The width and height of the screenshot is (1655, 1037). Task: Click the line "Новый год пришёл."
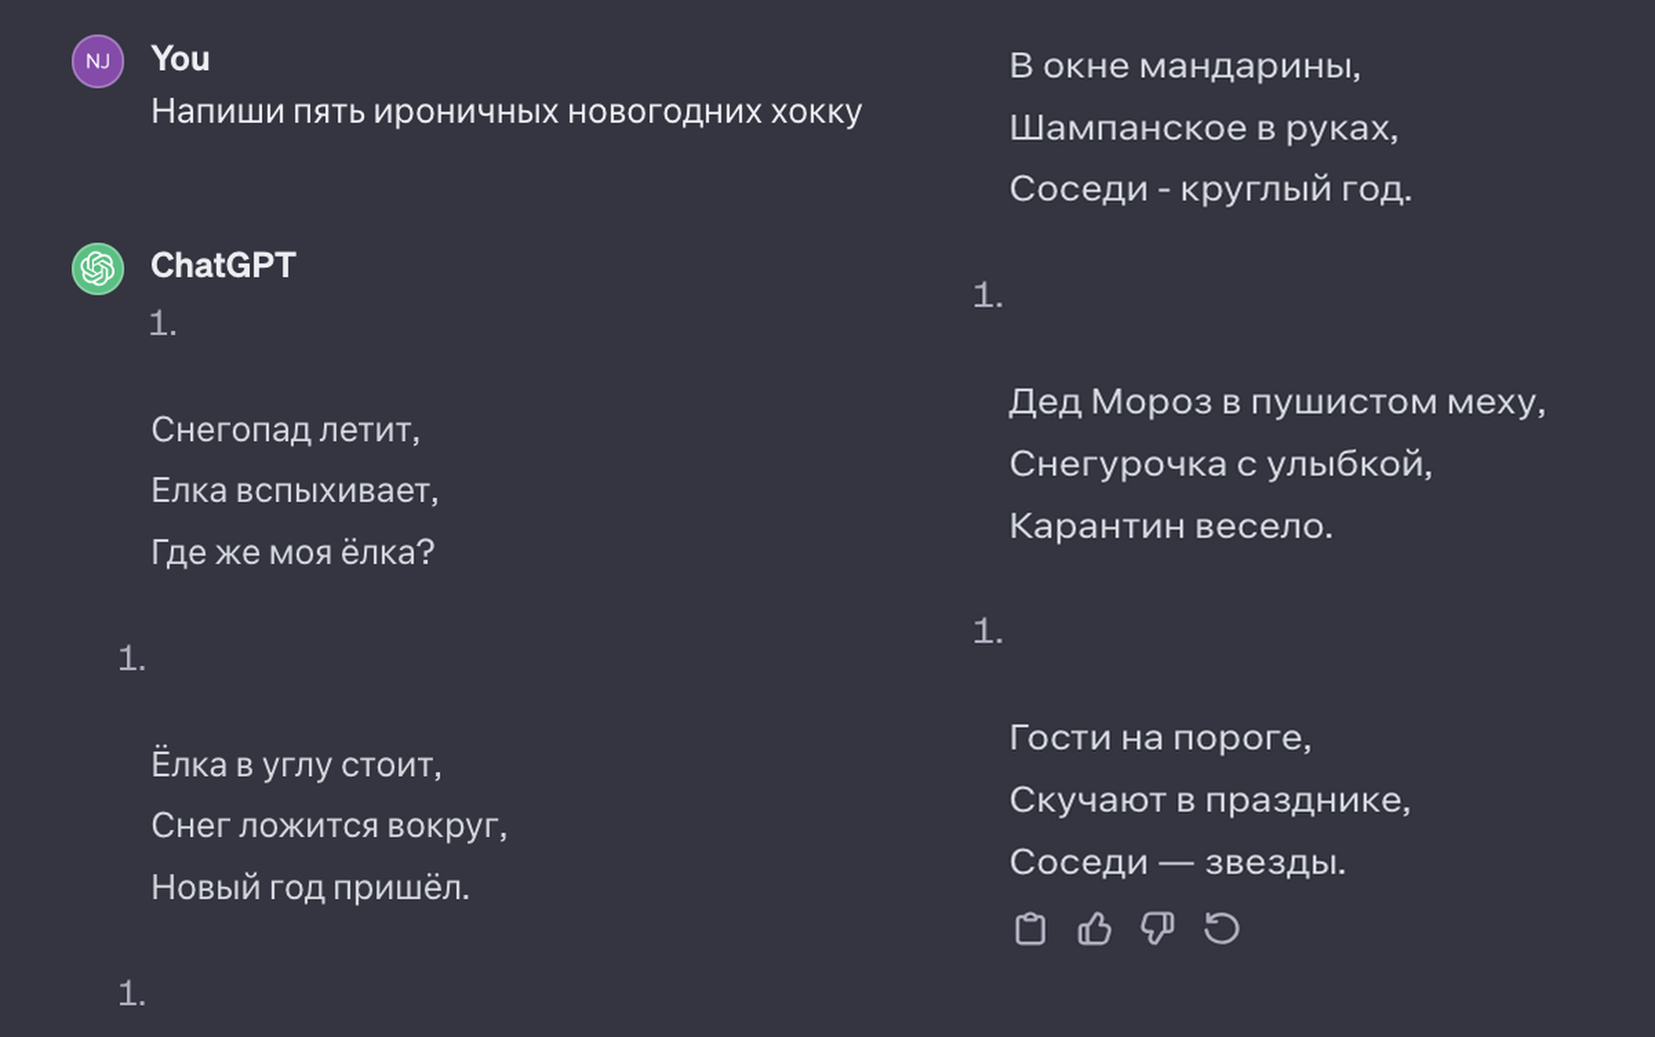point(309,887)
